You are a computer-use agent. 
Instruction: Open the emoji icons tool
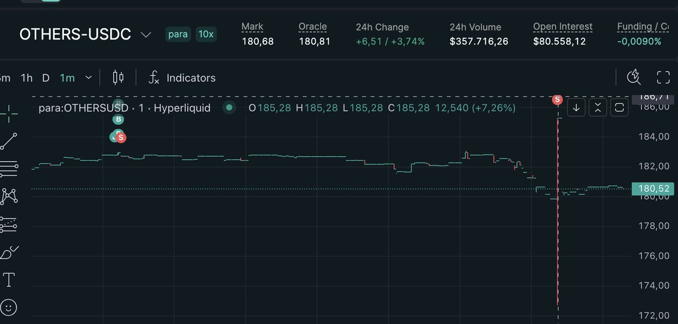pyautogui.click(x=9, y=307)
